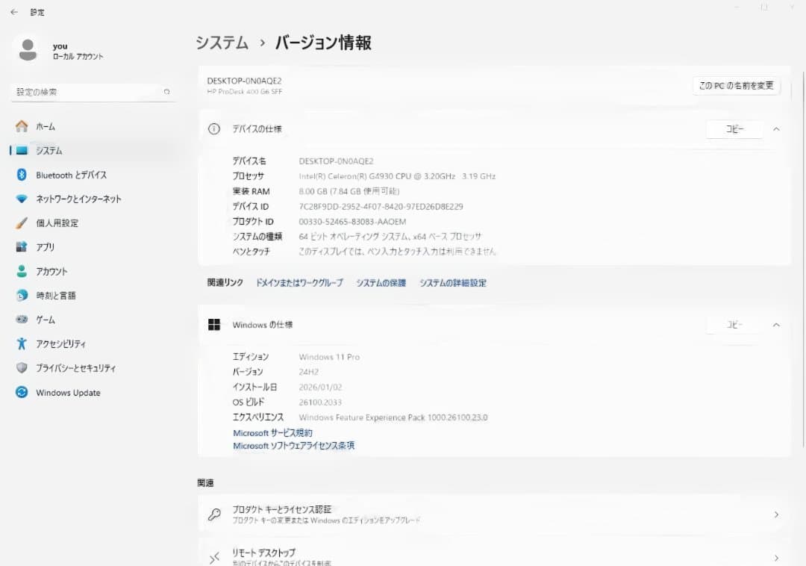Open Windows Update via its sidebar icon
Viewport: 806px width, 566px height.
pos(68,392)
